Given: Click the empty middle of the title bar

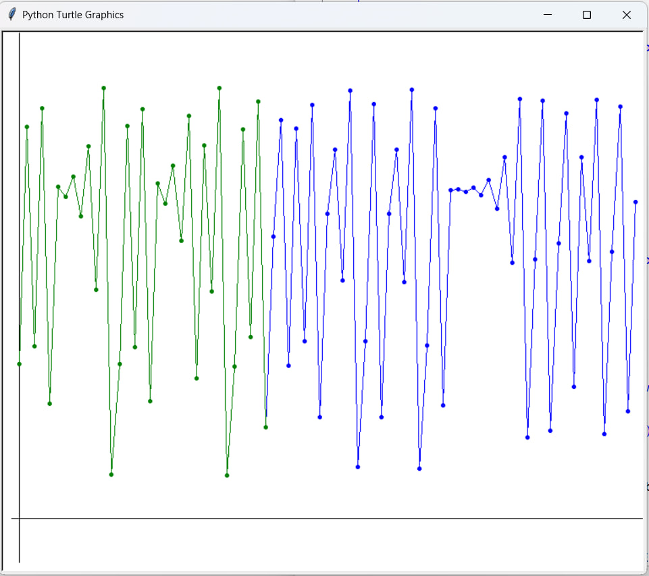Looking at the screenshot, I should click(x=324, y=15).
